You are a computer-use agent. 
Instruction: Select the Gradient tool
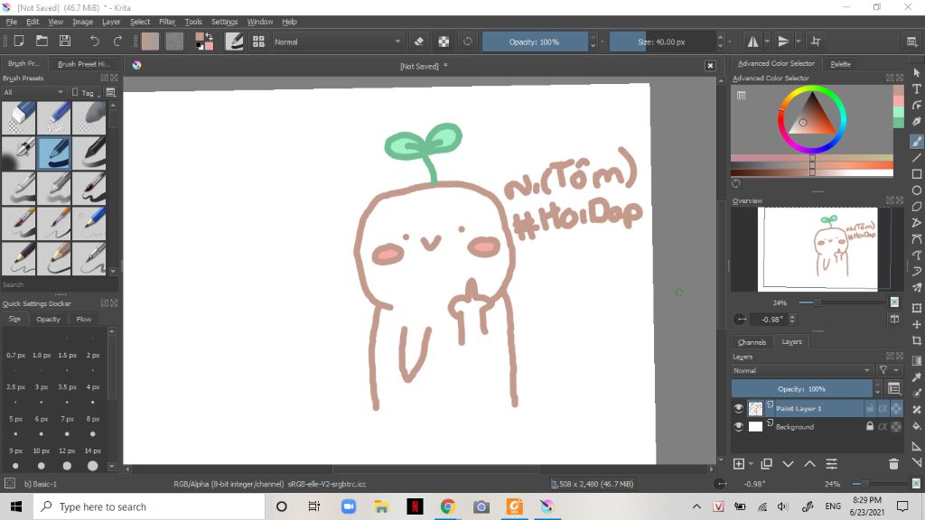(x=916, y=360)
